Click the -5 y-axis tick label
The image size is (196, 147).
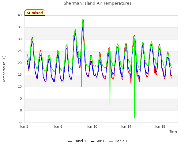pyautogui.click(x=20, y=122)
